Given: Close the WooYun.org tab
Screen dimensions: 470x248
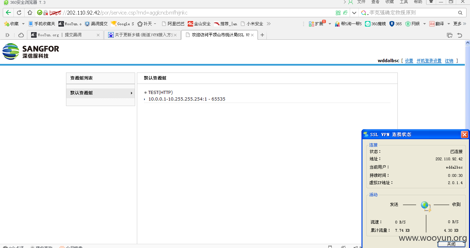Looking at the screenshot, I should pos(98,35).
